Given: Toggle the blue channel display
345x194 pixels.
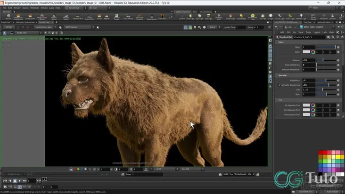Looking at the screenshot, I should [x=82, y=169].
